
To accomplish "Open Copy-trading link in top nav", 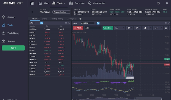I will pos(99,3).
